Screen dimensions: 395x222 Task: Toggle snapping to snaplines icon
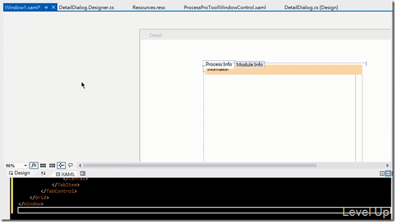pos(61,166)
